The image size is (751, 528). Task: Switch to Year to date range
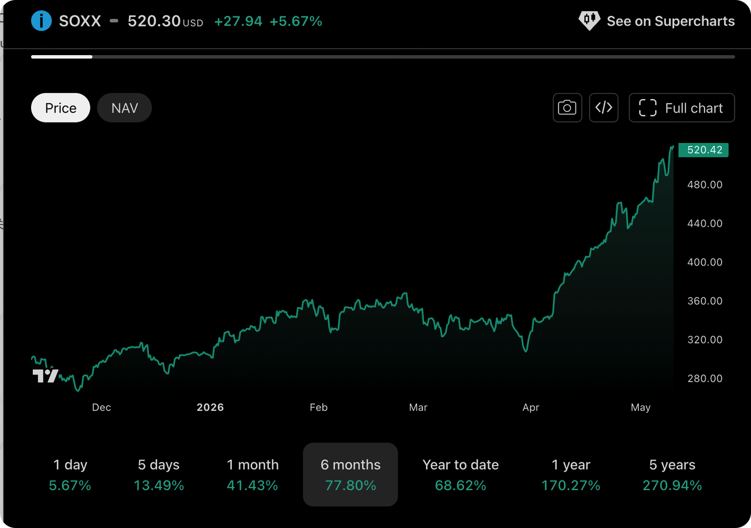[x=461, y=475]
